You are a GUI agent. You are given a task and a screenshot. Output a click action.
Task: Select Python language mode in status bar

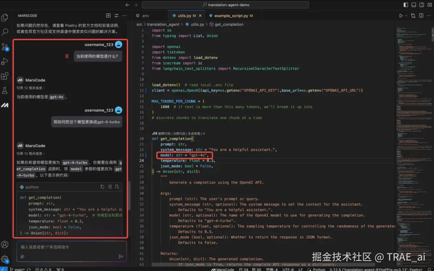pyautogui.click(x=319, y=269)
